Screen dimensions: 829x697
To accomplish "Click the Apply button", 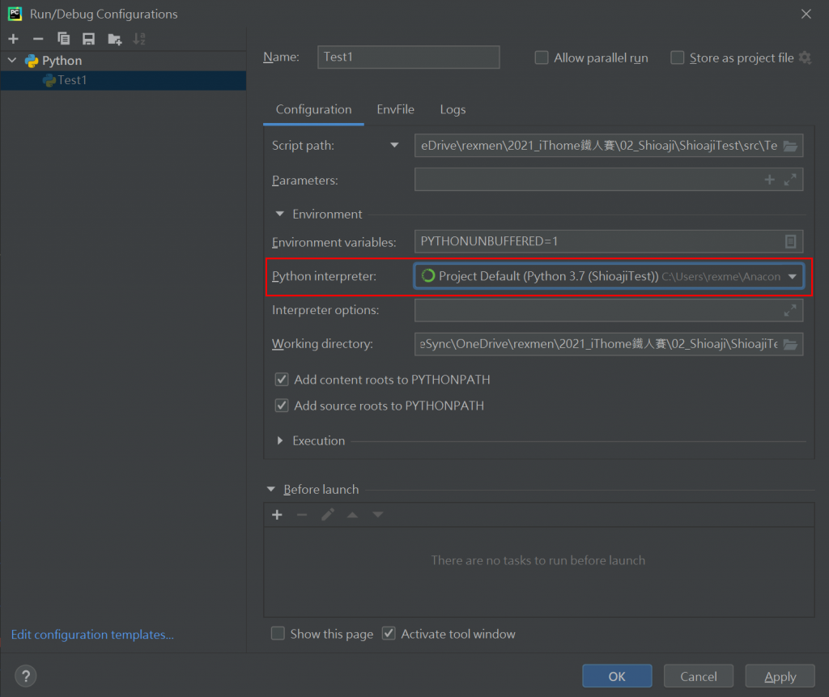I will pyautogui.click(x=780, y=677).
